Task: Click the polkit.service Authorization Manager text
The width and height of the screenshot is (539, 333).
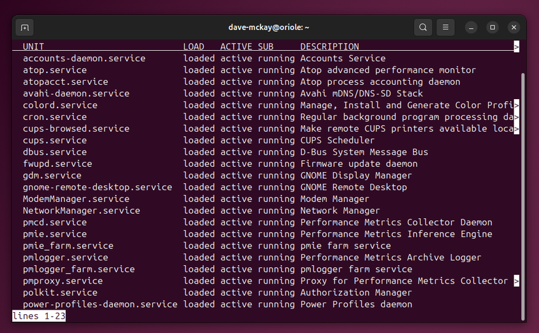Action: 356,293
